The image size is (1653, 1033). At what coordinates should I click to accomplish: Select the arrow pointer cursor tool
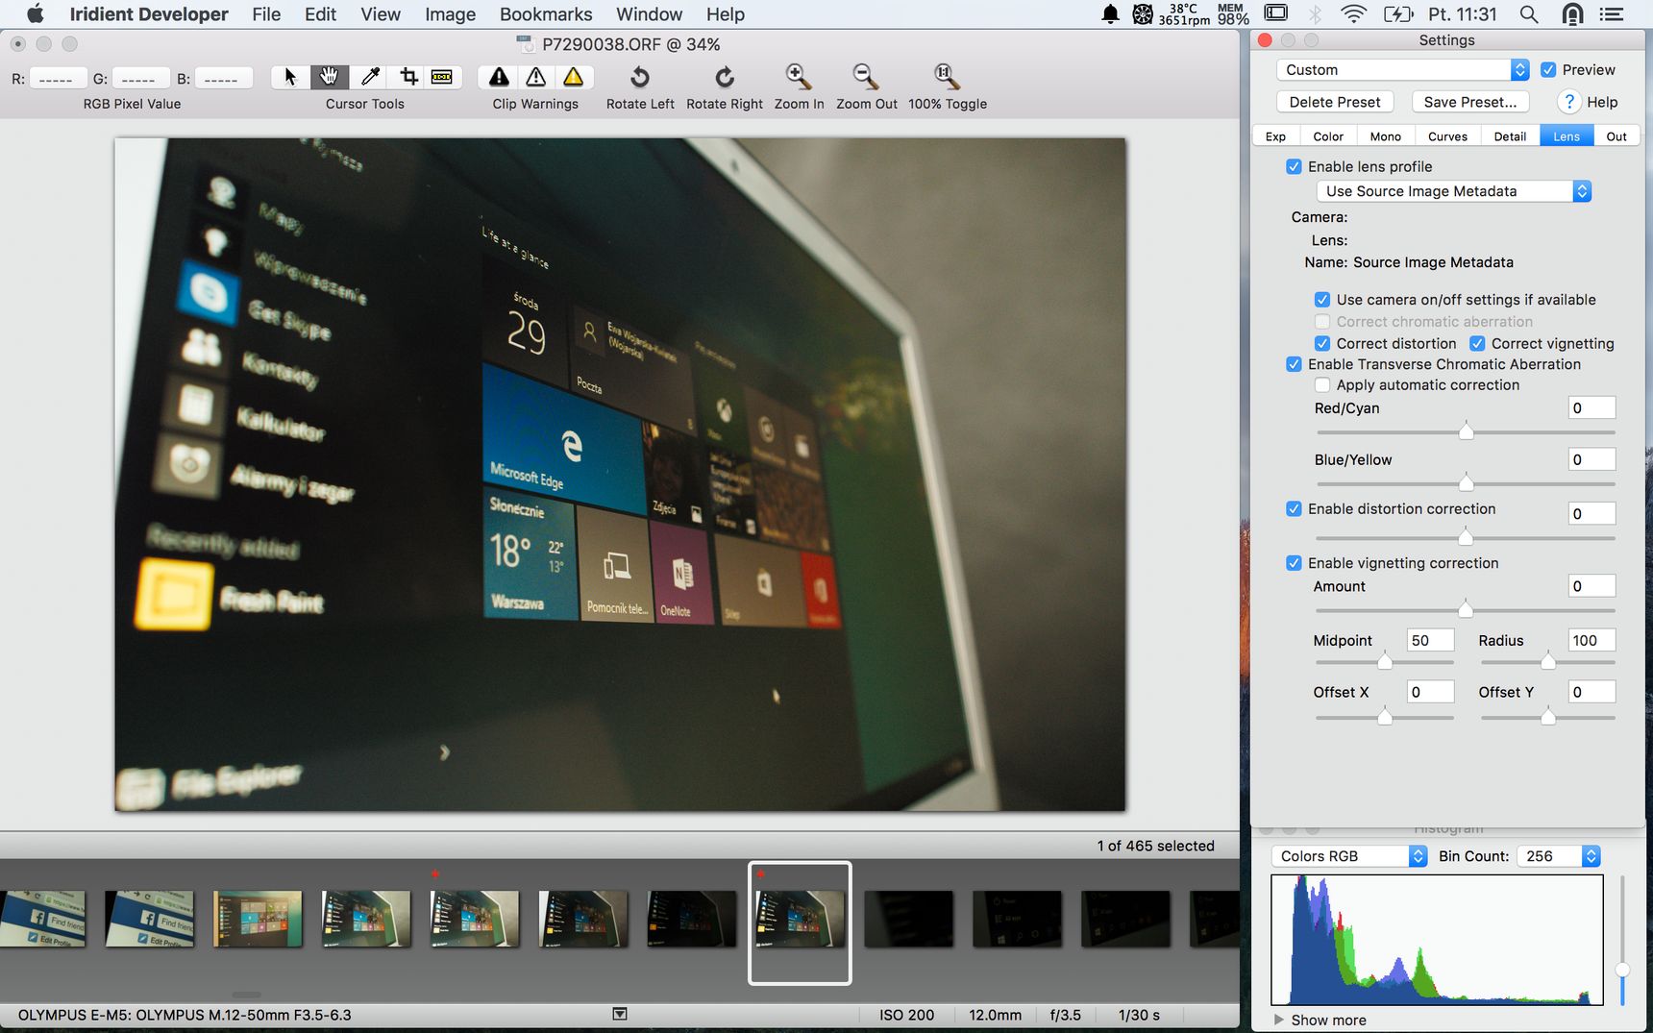click(x=290, y=77)
